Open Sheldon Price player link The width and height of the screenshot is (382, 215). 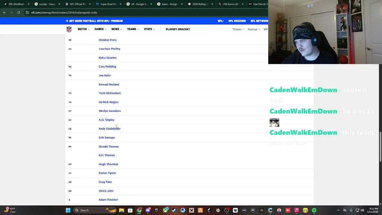tap(107, 40)
